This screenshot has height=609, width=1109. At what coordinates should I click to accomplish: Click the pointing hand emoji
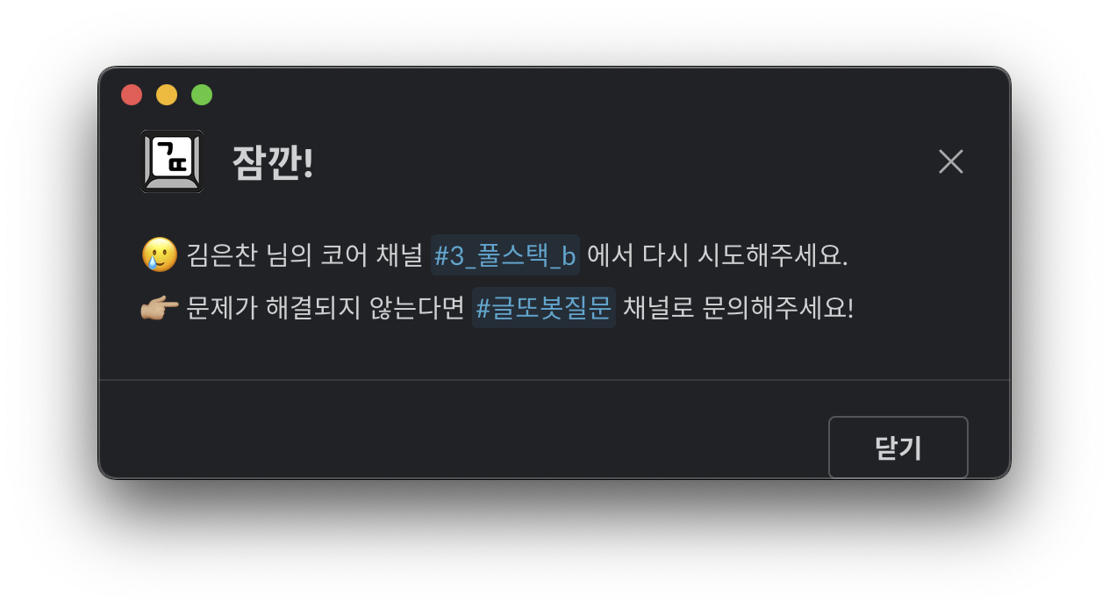click(159, 309)
